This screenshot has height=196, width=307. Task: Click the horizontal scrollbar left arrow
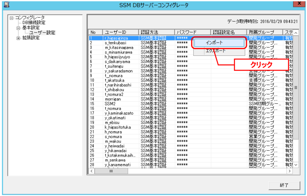coord(91,171)
